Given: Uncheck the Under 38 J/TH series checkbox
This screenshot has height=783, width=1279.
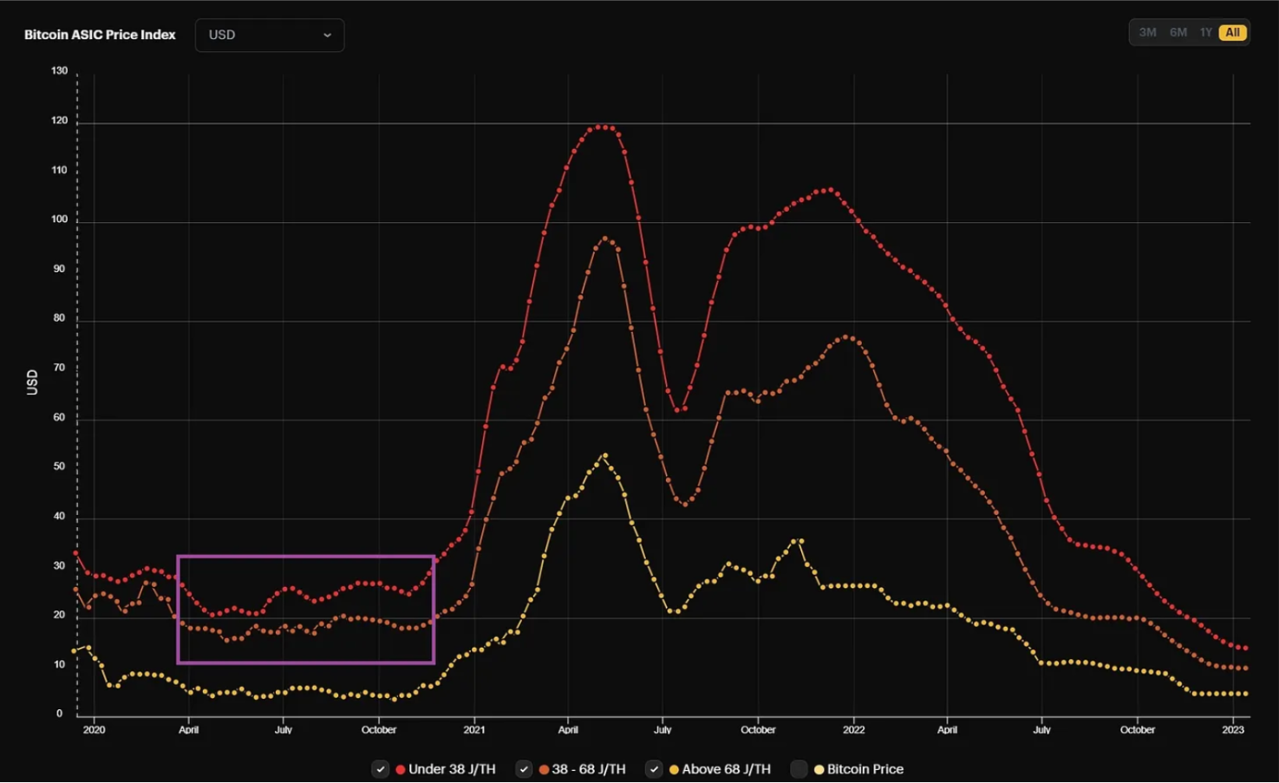Looking at the screenshot, I should (x=381, y=769).
